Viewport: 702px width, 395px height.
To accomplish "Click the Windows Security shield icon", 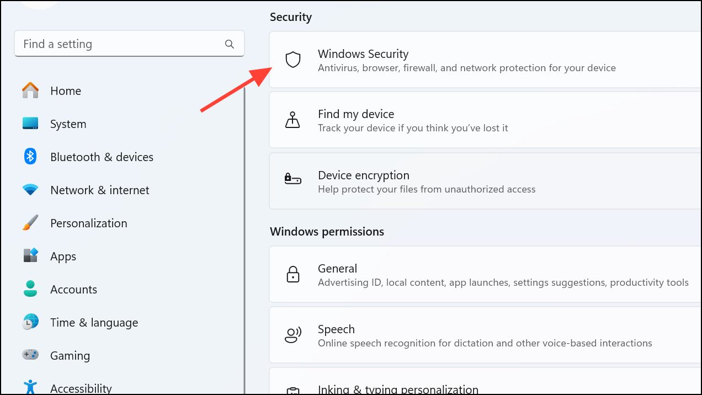I will click(x=292, y=60).
